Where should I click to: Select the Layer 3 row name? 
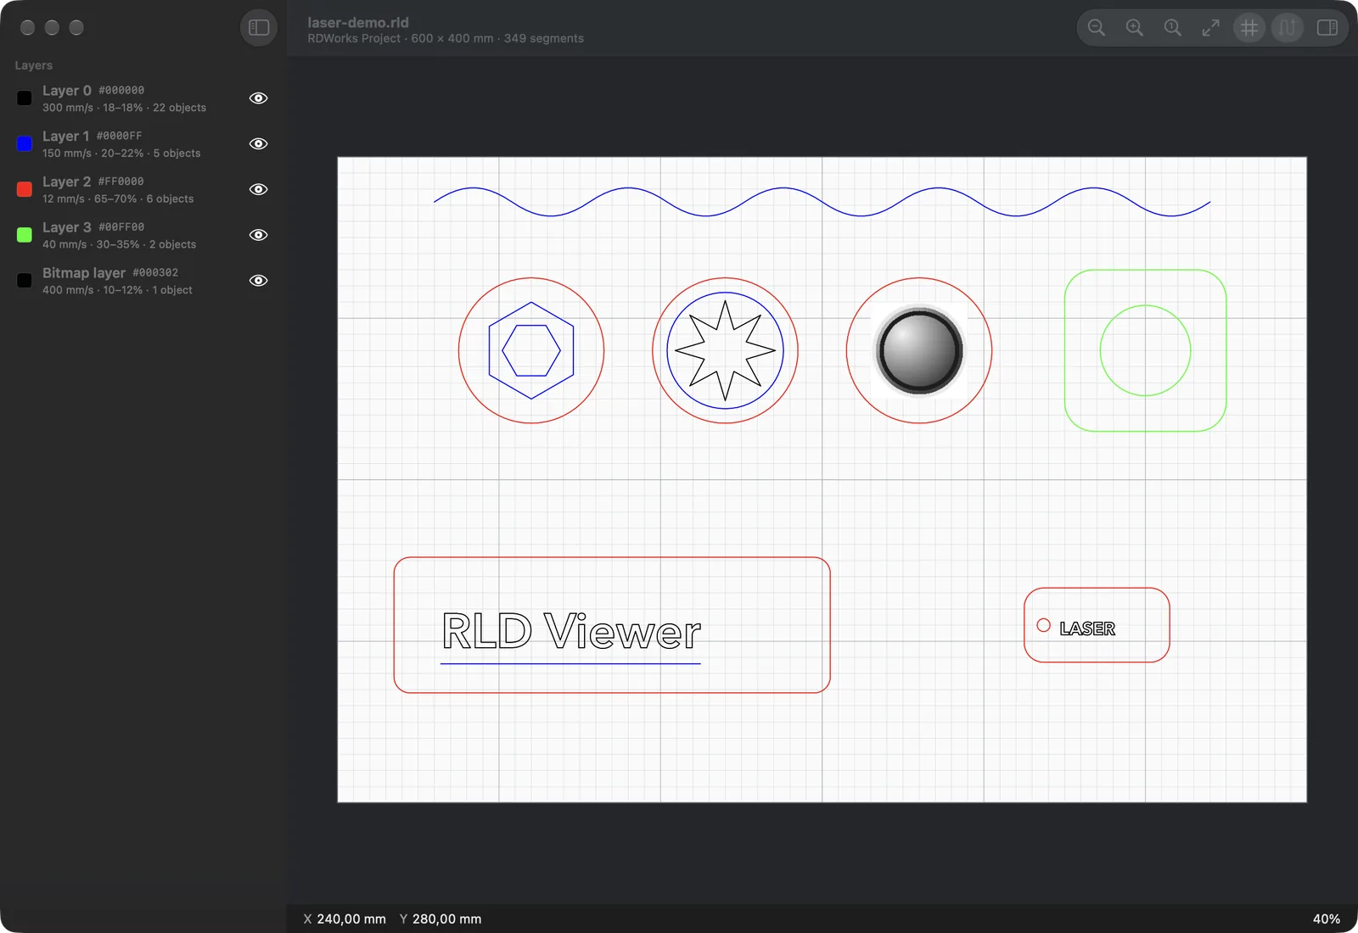click(67, 227)
